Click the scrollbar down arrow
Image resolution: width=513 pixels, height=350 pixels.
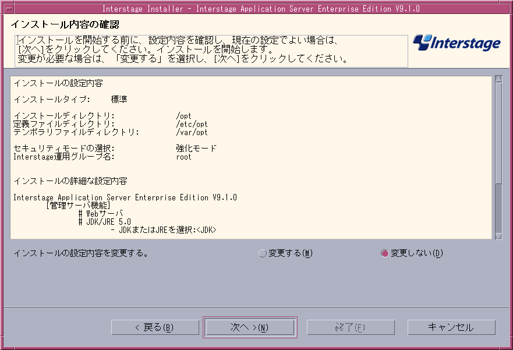[x=498, y=236]
